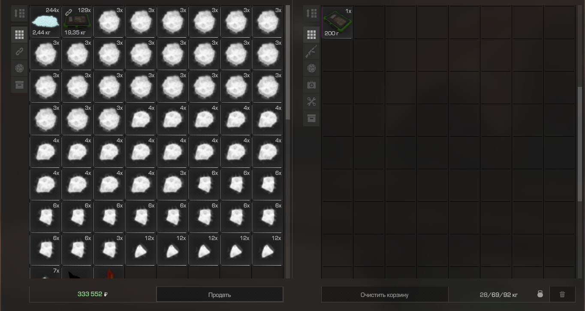Filter right inventory by storage box icon

point(311,118)
